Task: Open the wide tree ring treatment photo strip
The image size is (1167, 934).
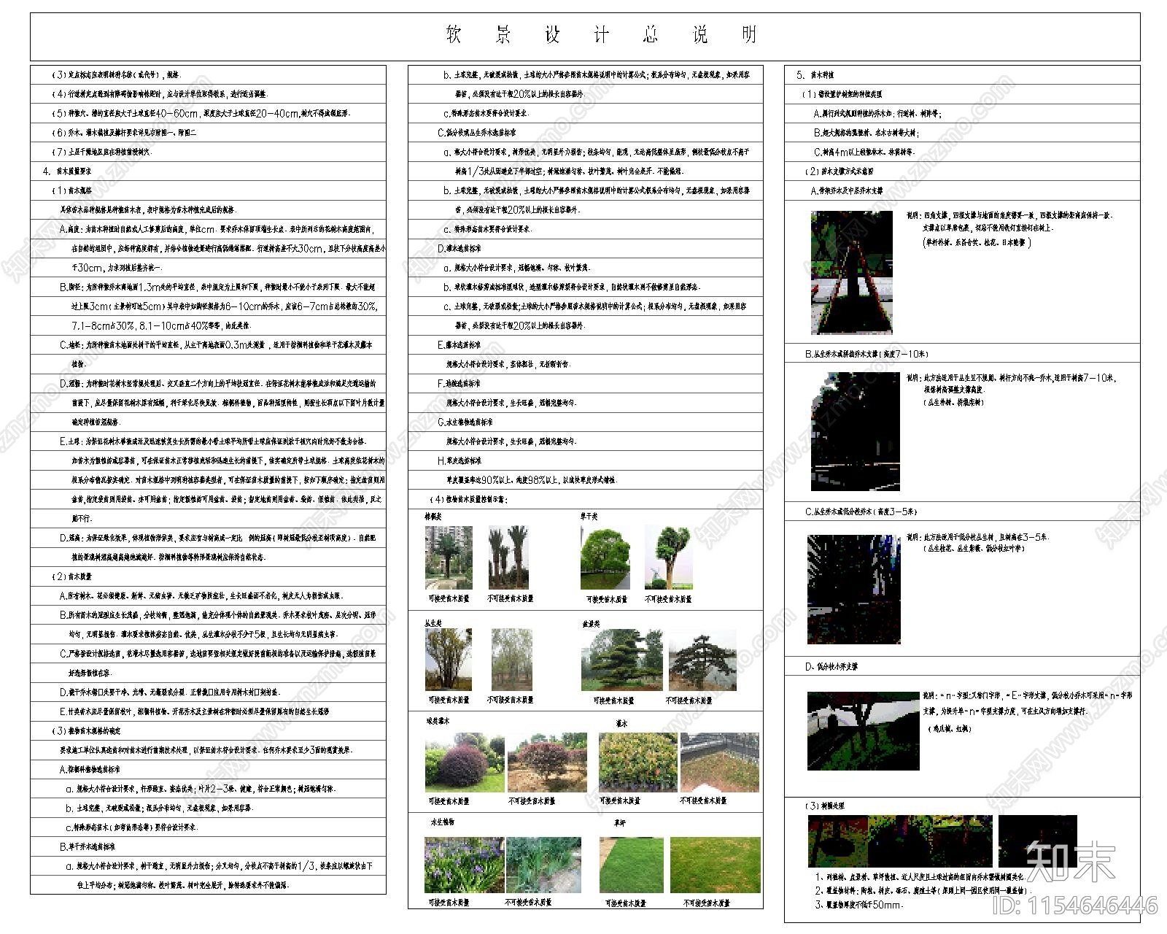Action: click(900, 841)
